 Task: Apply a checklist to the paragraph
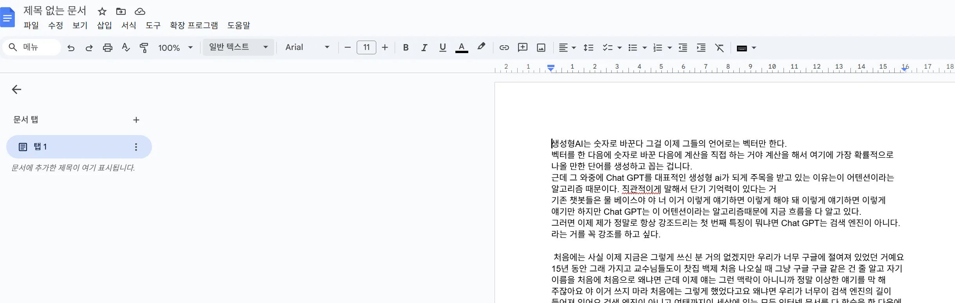click(607, 48)
